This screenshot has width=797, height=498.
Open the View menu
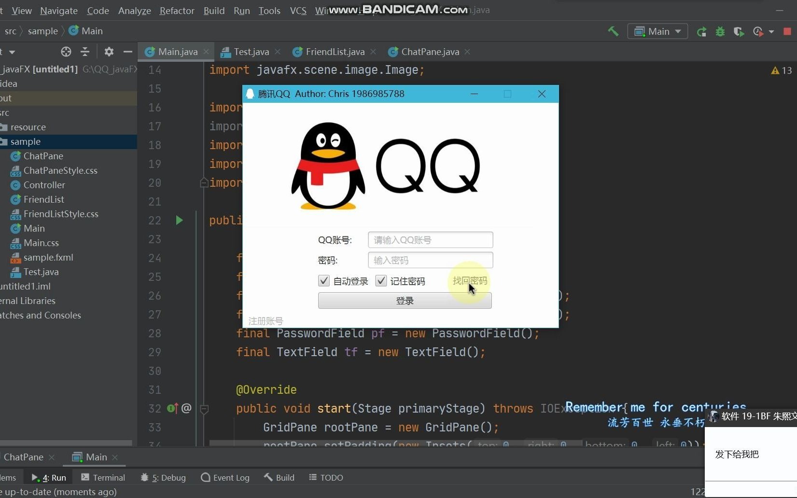click(22, 11)
